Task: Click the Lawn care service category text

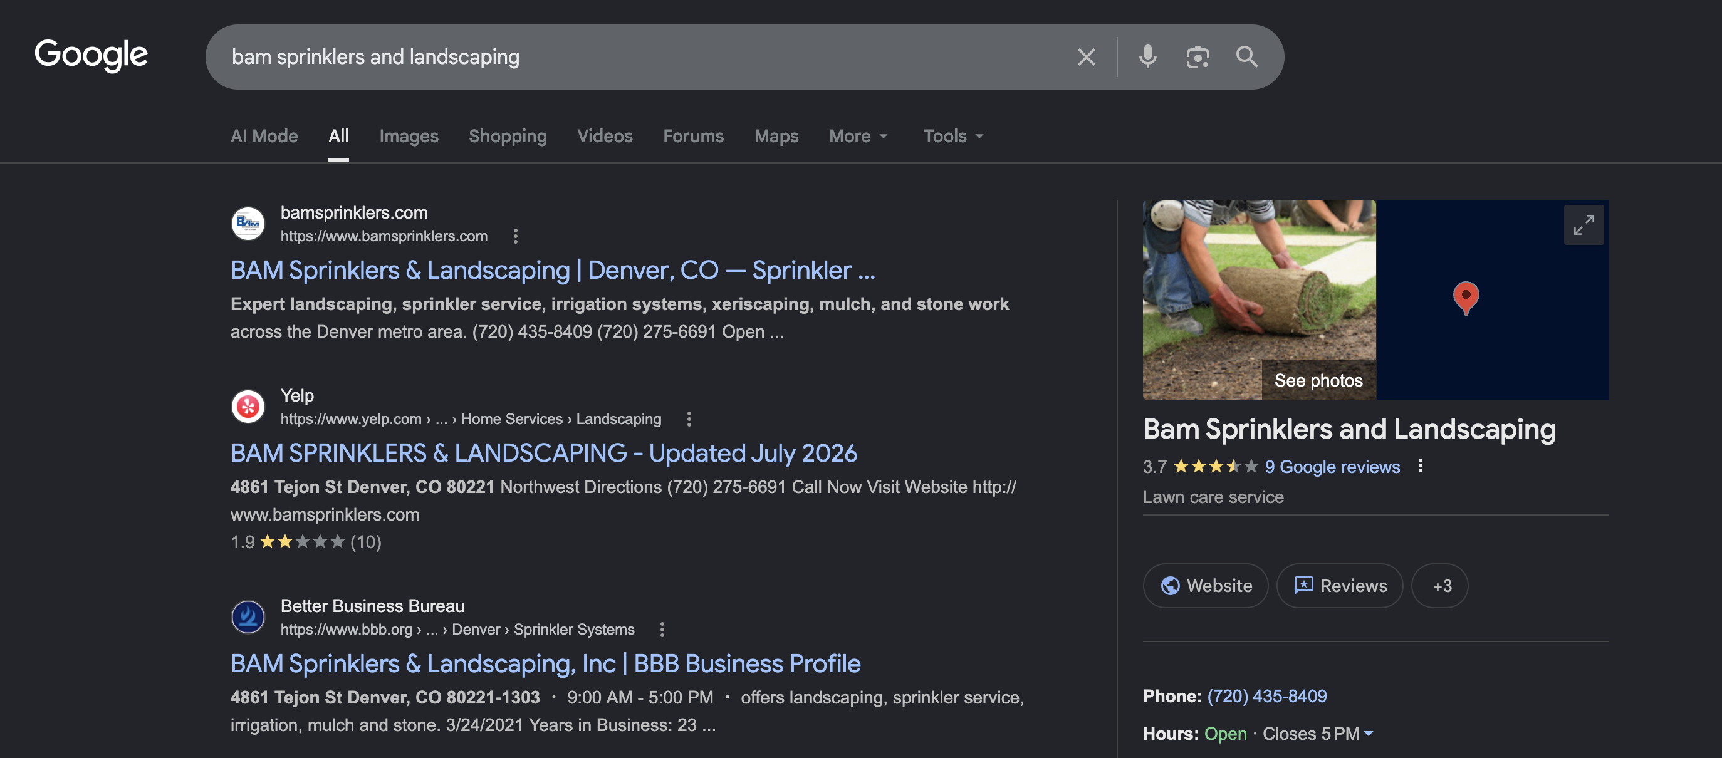Action: tap(1213, 497)
